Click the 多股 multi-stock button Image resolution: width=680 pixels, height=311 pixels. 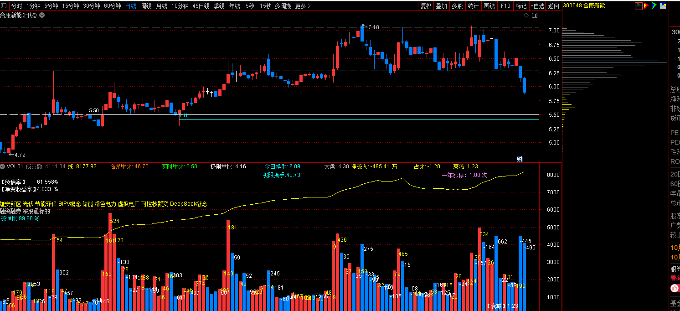pos(457,6)
